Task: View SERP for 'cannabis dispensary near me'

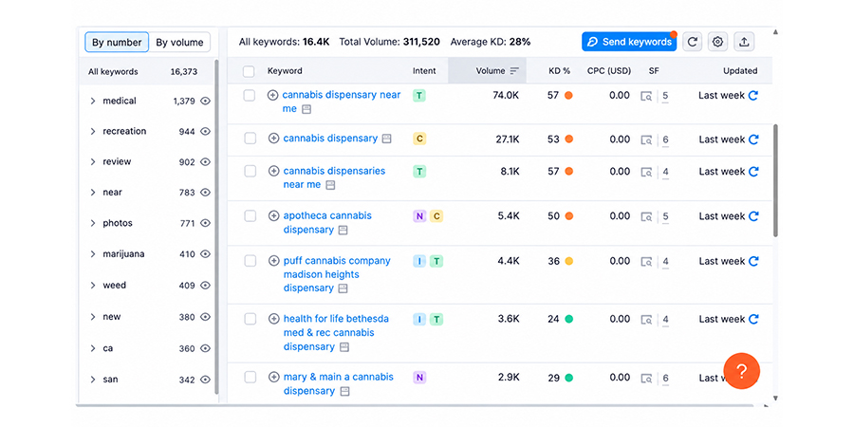Action: pyautogui.click(x=646, y=97)
